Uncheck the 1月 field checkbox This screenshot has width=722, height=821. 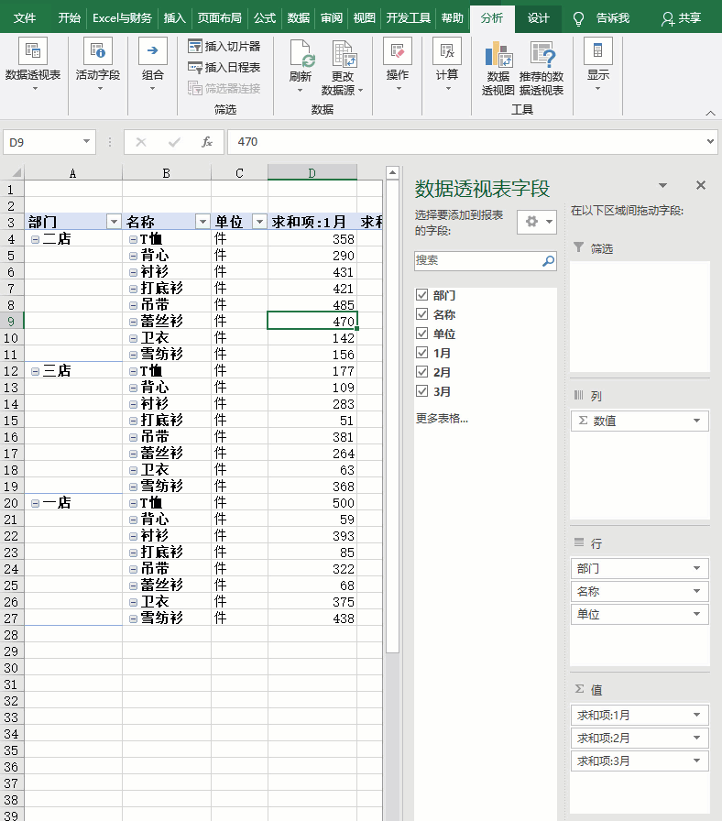pyautogui.click(x=422, y=353)
